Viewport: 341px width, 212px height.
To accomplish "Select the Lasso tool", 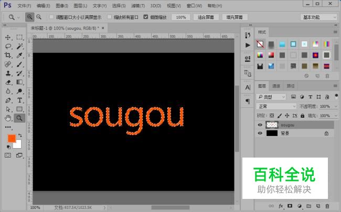I will pyautogui.click(x=8, y=46).
